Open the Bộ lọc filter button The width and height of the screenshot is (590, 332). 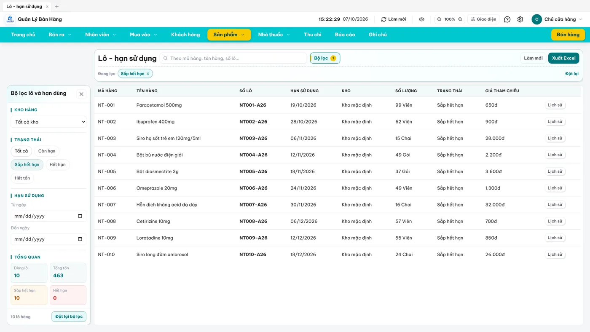325,58
